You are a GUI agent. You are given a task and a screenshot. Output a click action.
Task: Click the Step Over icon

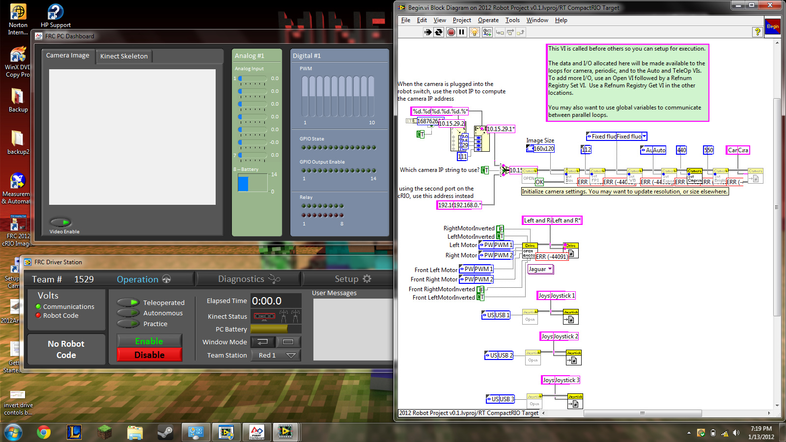pyautogui.click(x=510, y=32)
